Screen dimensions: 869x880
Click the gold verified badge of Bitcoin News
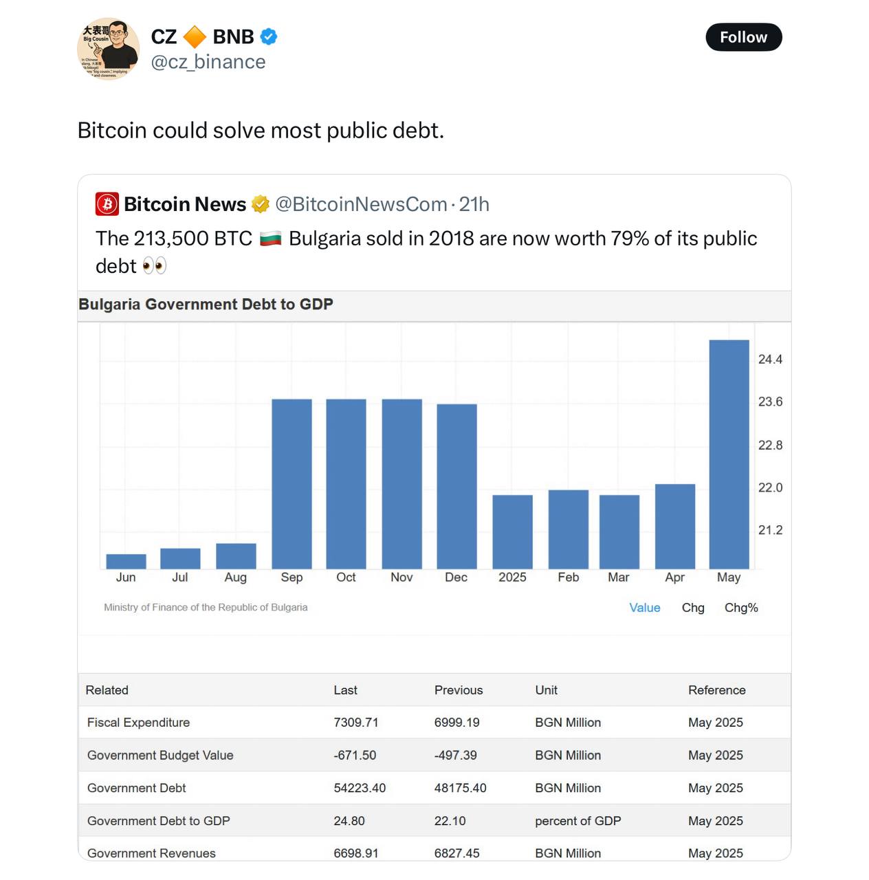(260, 204)
